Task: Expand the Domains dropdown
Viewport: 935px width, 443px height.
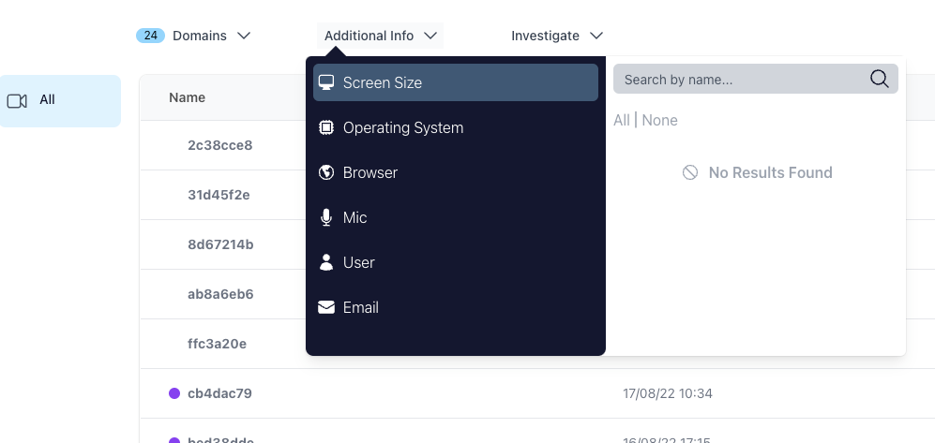Action: coord(194,36)
